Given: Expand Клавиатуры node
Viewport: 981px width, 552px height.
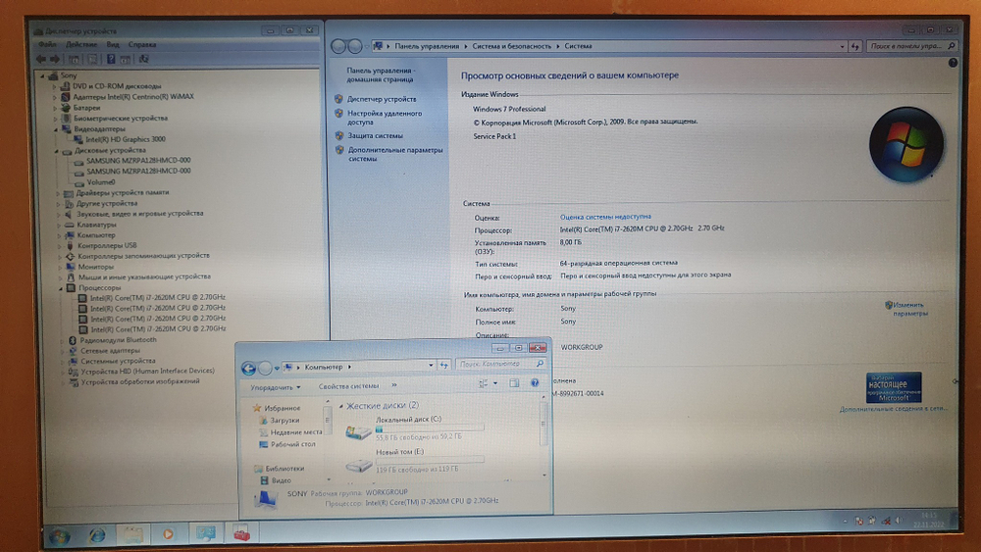Looking at the screenshot, I should (59, 226).
